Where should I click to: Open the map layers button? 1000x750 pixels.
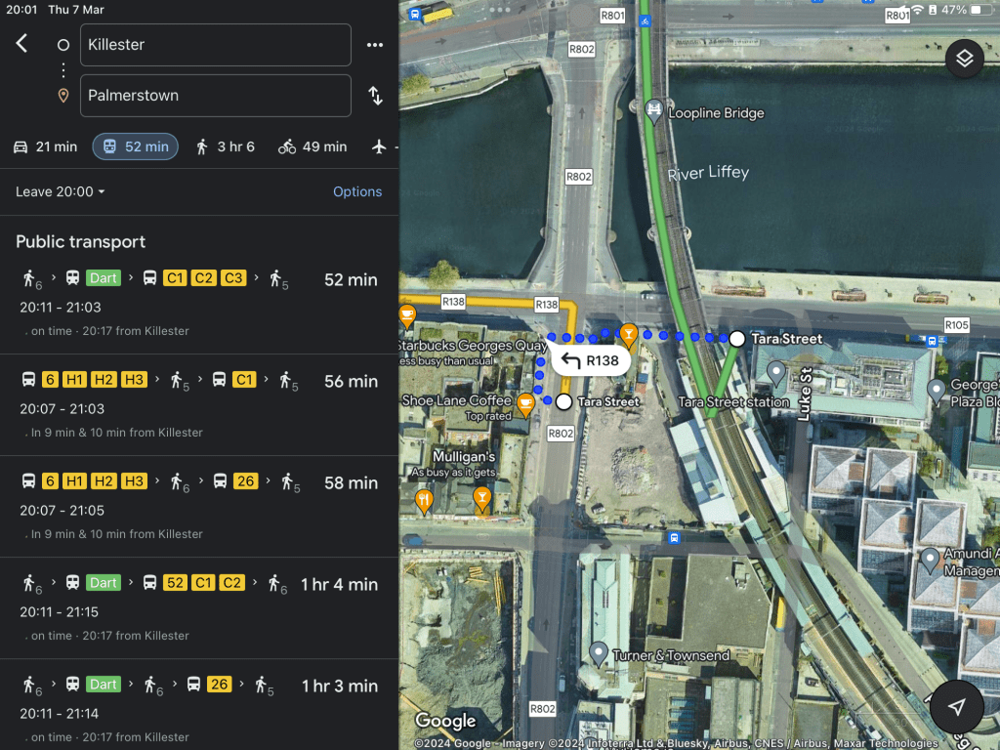[x=964, y=59]
